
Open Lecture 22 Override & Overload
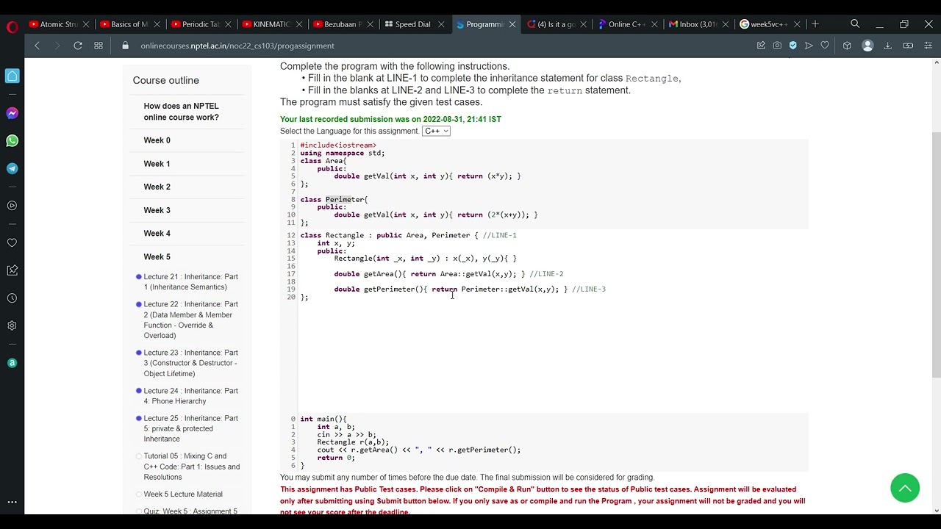tap(191, 320)
